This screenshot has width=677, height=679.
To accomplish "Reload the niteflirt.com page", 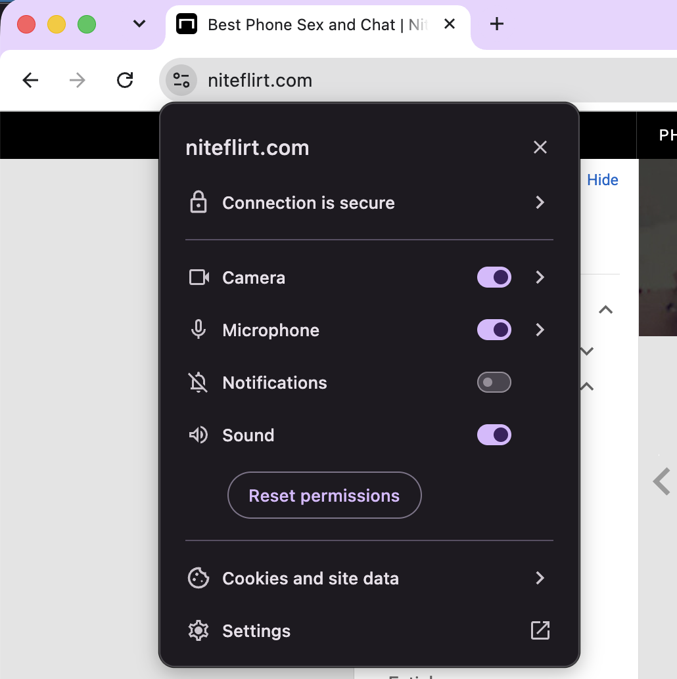I will click(x=125, y=80).
